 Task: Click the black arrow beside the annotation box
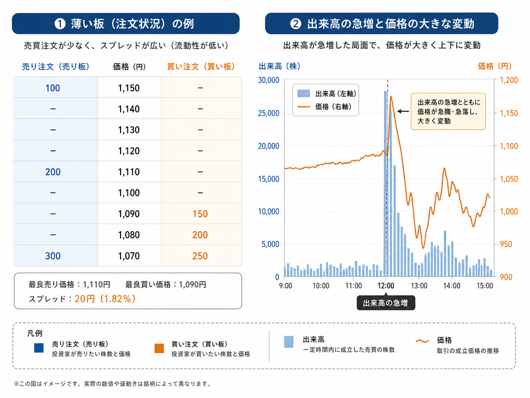[403, 111]
